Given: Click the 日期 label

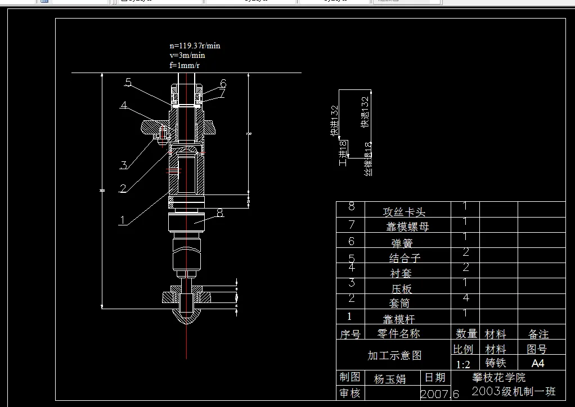Looking at the screenshot, I should [435, 377].
